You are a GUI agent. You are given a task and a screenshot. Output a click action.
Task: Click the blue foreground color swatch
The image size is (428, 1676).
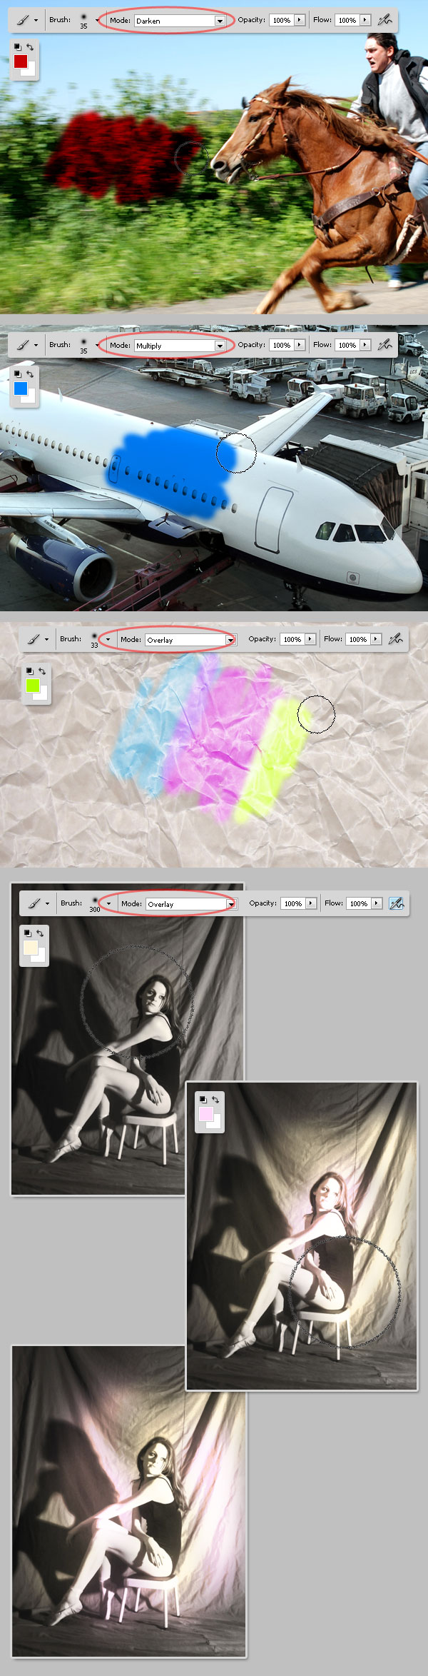21,388
